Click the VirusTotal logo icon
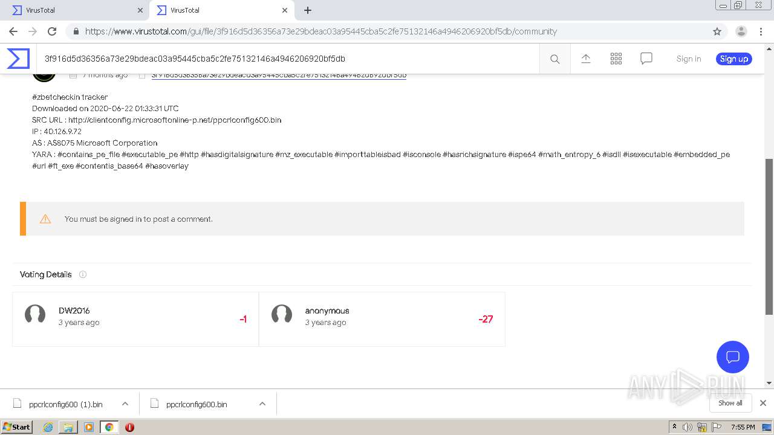Screen dimensions: 774x435 (18, 59)
